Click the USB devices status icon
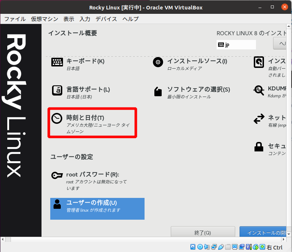This screenshot has height=252, width=292. point(221,247)
